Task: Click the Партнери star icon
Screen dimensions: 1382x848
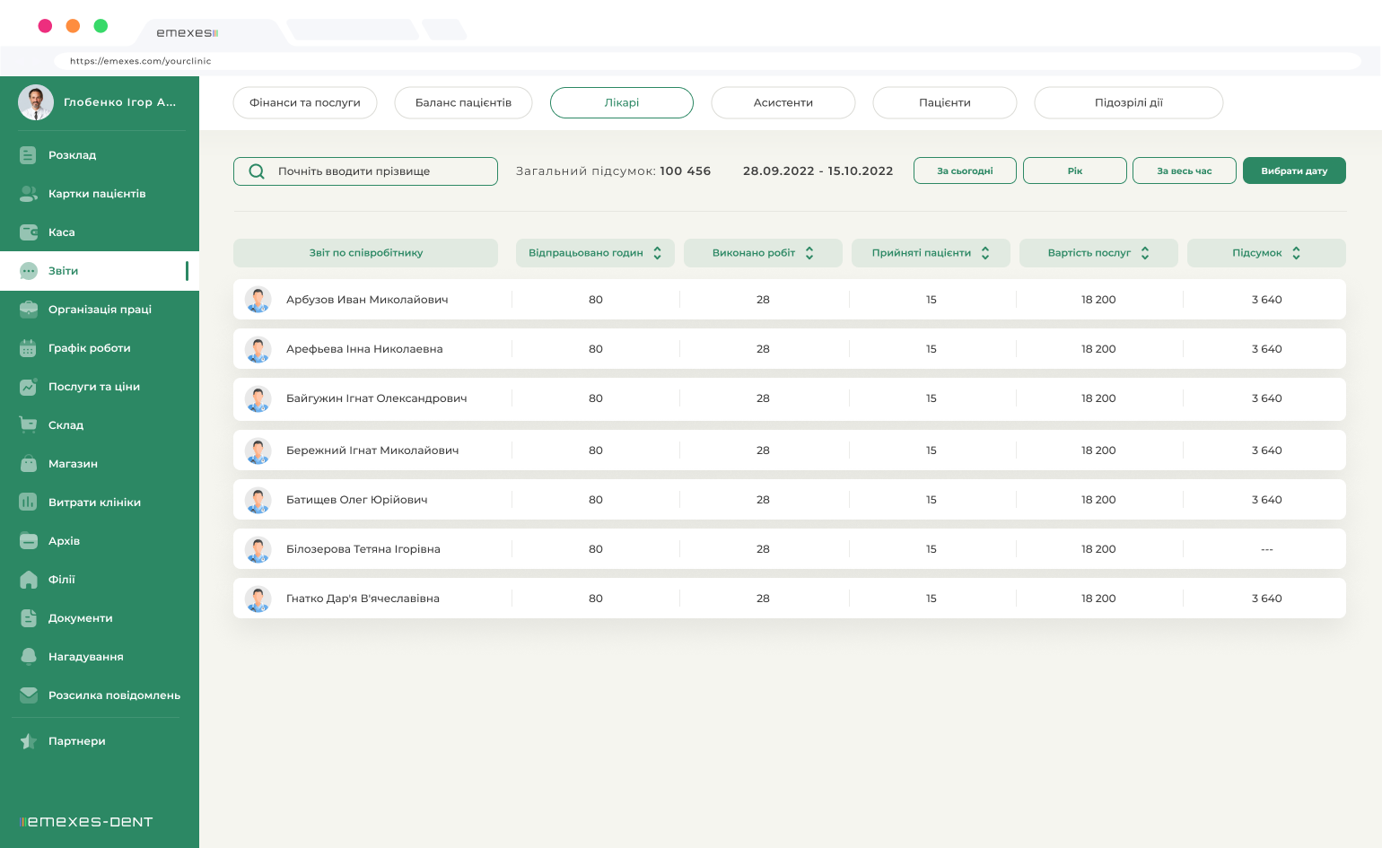Action: (28, 741)
